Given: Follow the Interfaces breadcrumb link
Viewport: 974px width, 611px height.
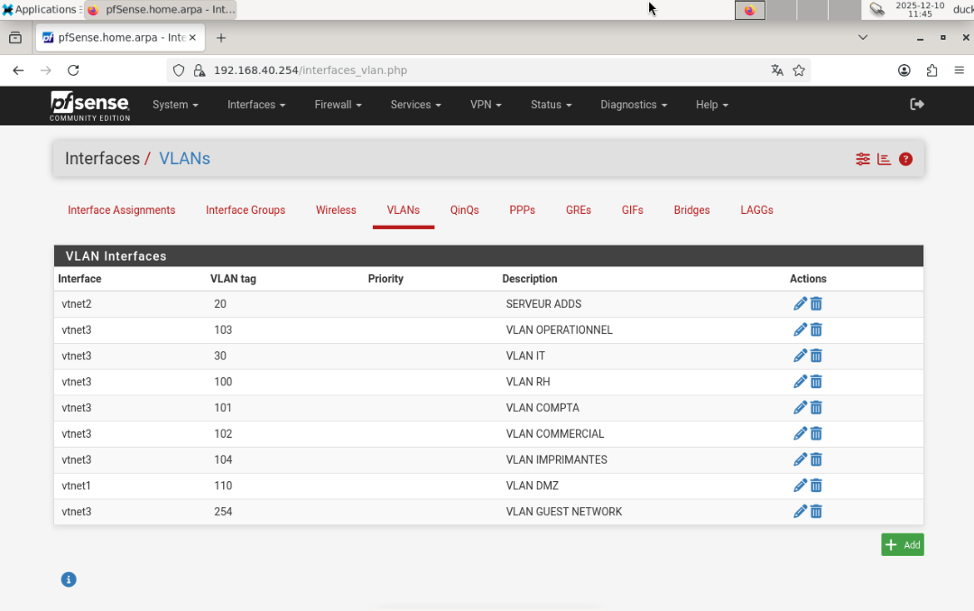Looking at the screenshot, I should 102,158.
